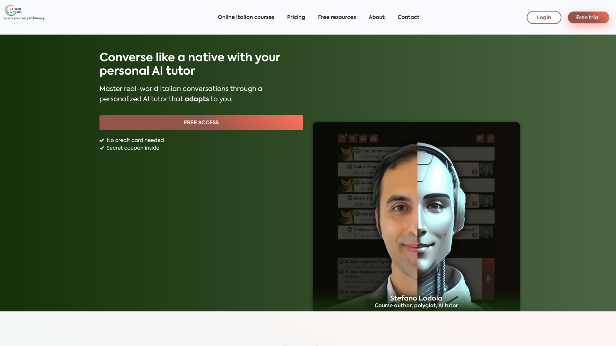Click the heart/favorite icon in chat toolbar
Screen dimensions: 616x346
(x=353, y=138)
